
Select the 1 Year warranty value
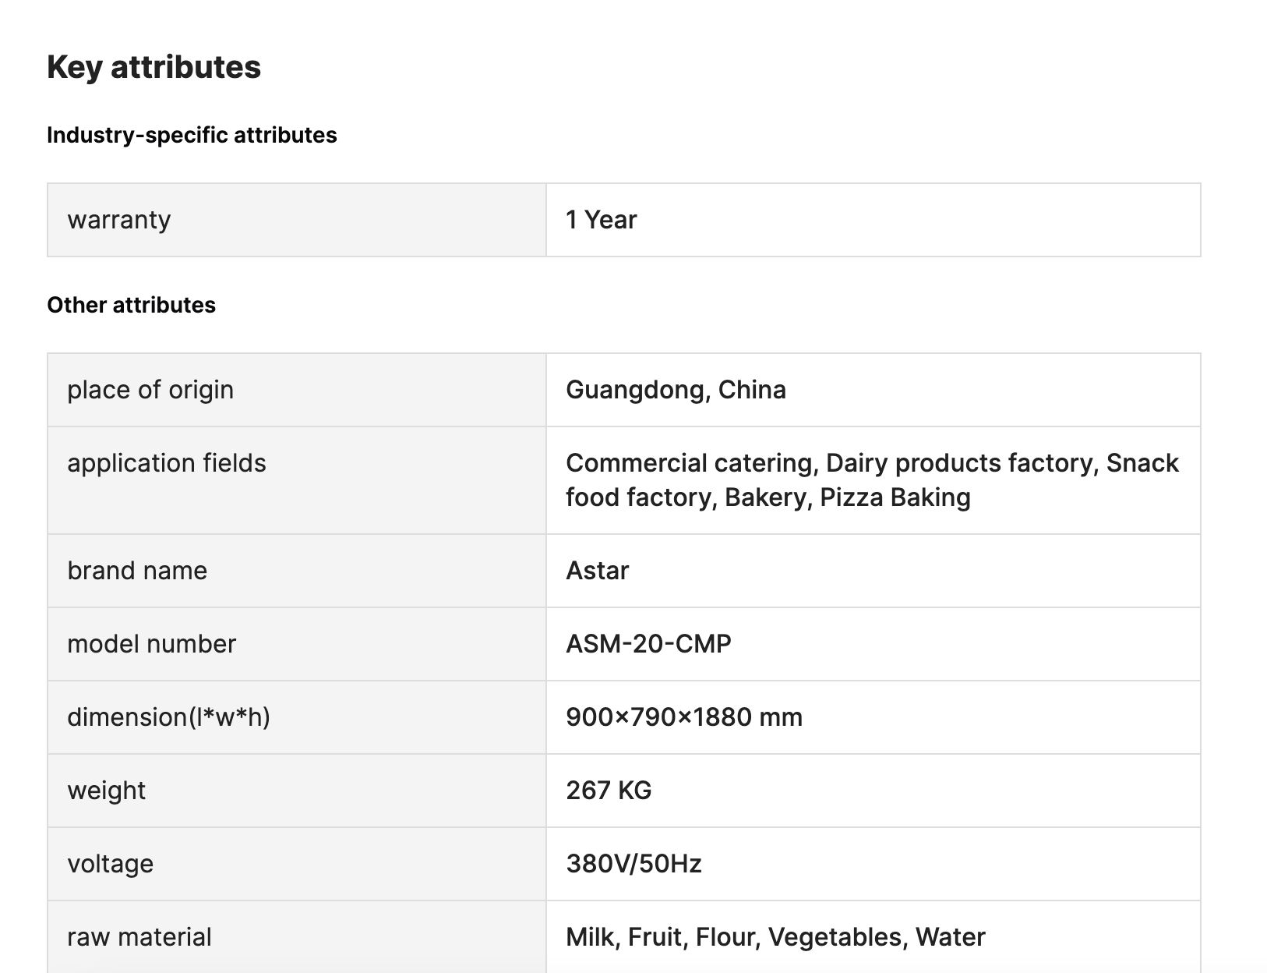click(601, 220)
